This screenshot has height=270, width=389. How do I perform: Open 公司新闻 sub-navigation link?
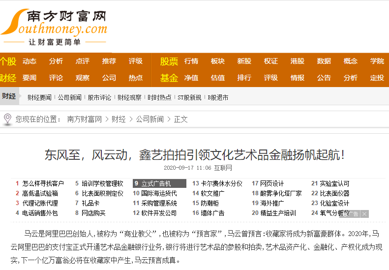pos(70,97)
